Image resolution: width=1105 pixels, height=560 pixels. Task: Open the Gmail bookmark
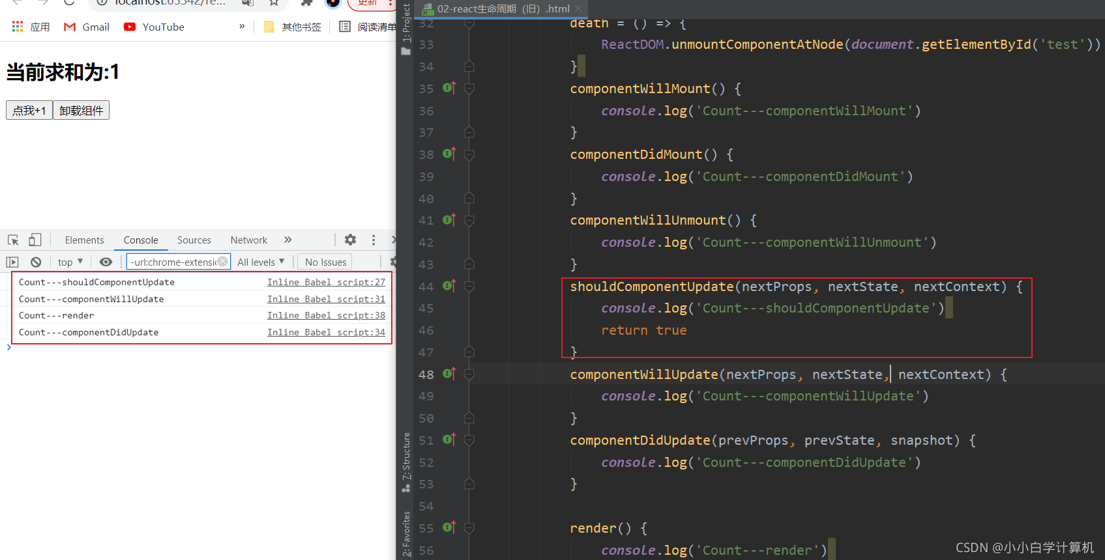[x=87, y=27]
